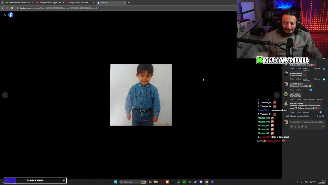Like Rym Bousselmi's KAWAIII comment
The image size is (328, 185).
[299, 79]
